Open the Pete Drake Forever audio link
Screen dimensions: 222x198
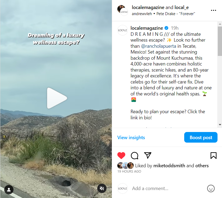pyautogui.click(x=176, y=14)
